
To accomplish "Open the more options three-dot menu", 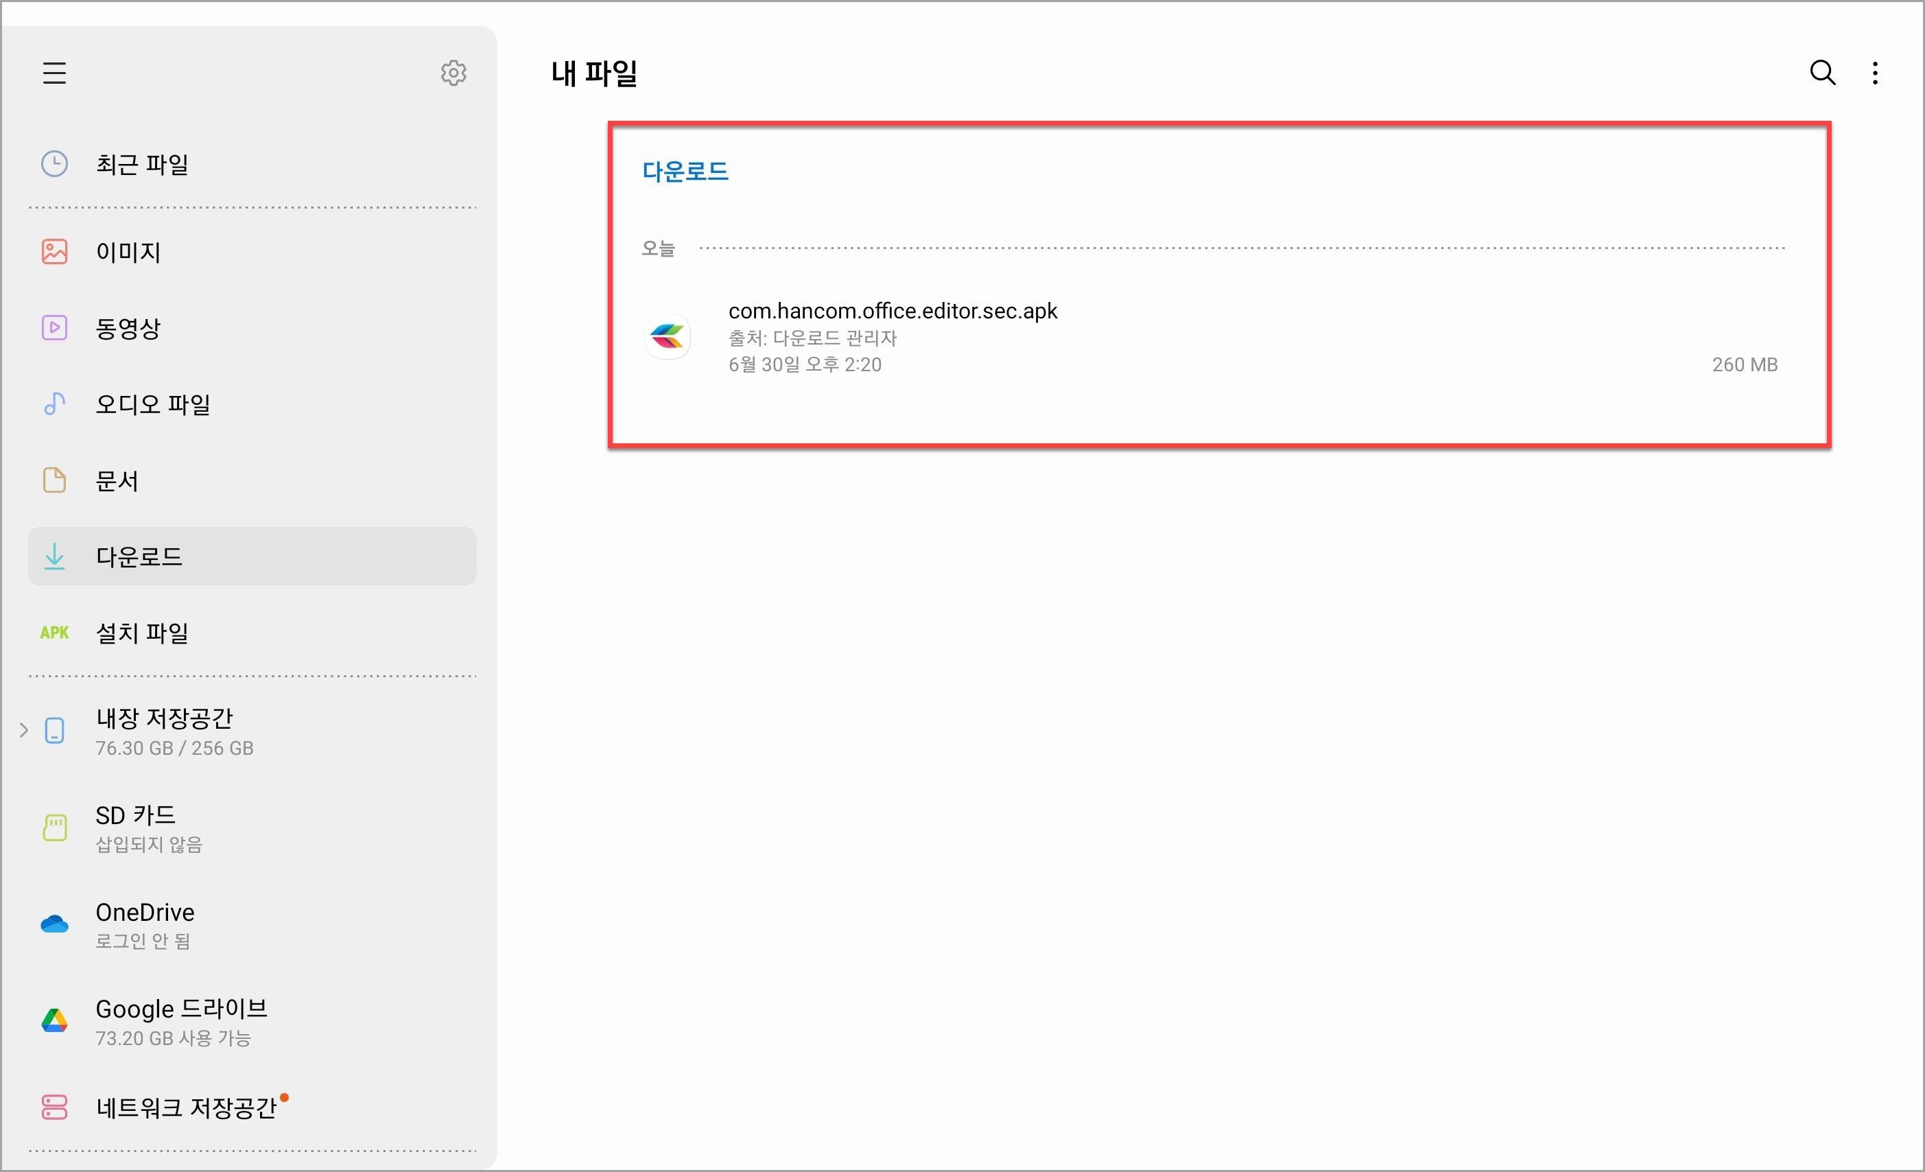I will pos(1875,73).
